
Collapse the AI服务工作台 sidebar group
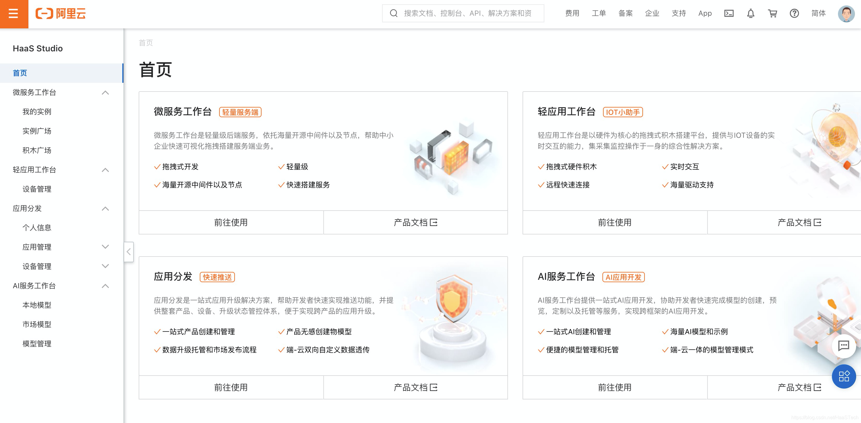[x=105, y=286]
